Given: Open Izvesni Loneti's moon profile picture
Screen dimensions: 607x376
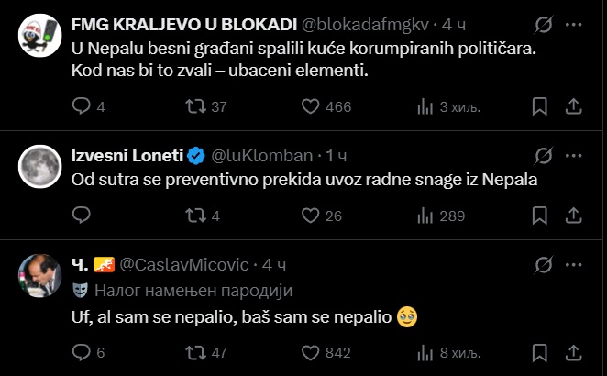Looking at the screenshot, I should [x=39, y=167].
